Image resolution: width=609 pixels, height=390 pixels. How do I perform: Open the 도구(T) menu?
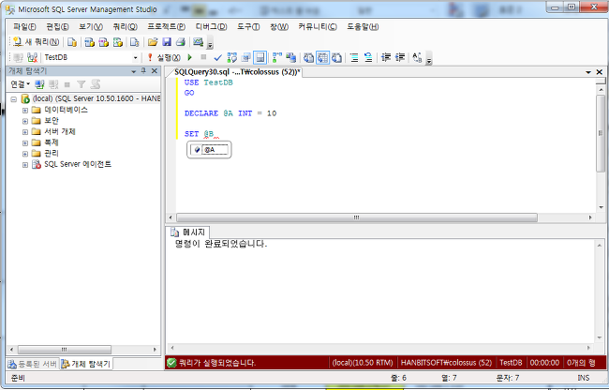tap(248, 27)
